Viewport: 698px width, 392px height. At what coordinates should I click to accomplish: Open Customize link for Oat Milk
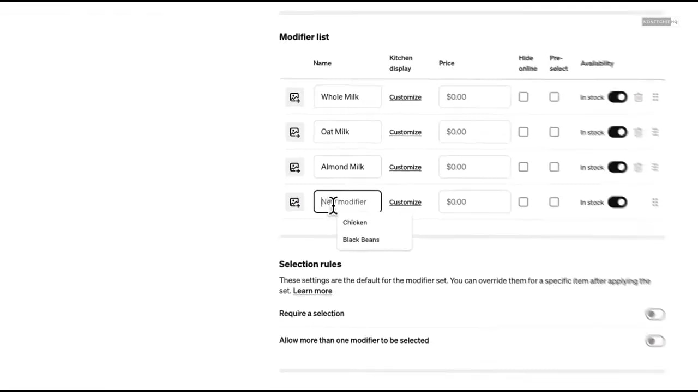pyautogui.click(x=405, y=132)
